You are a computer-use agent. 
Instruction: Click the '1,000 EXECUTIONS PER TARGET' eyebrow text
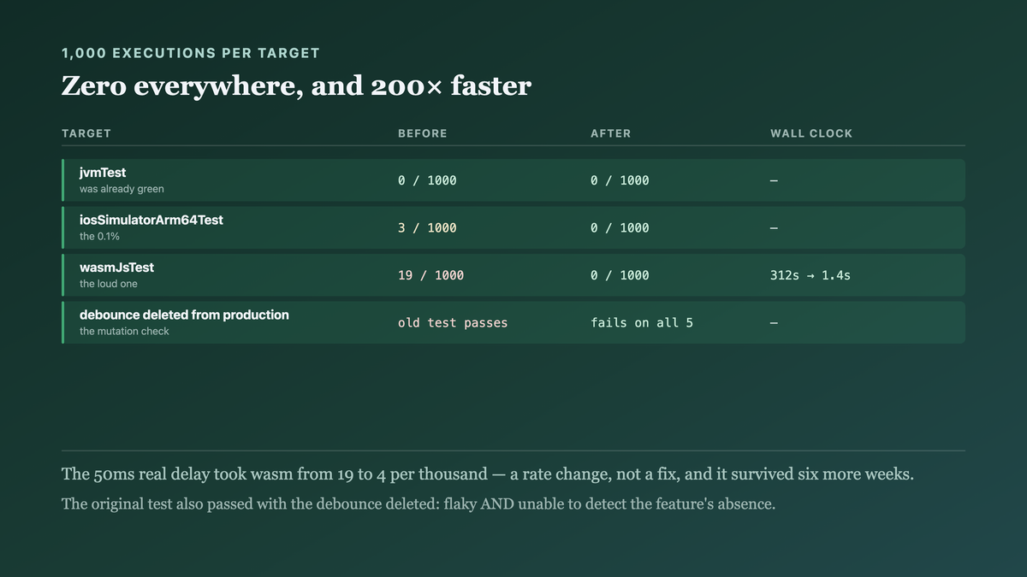pos(191,53)
